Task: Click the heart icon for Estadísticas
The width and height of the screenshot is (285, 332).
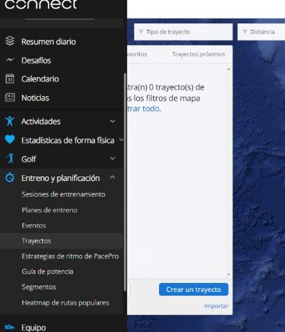Action: point(10,140)
